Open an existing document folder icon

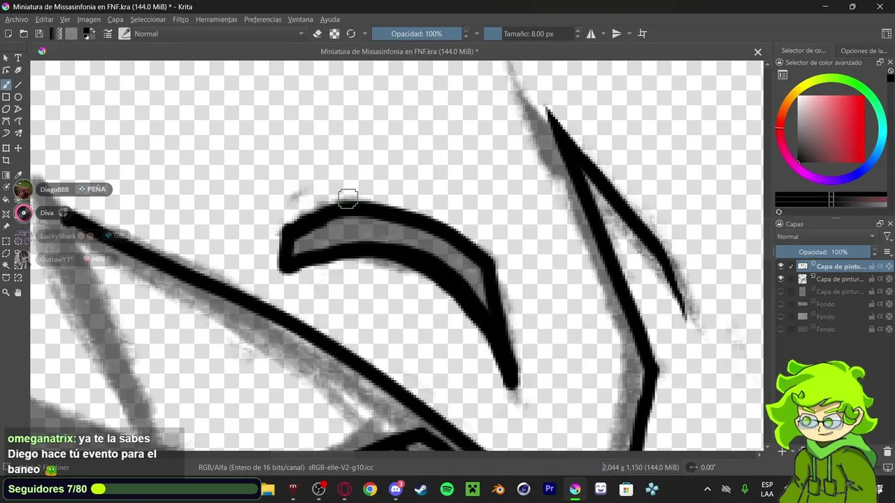pos(24,34)
